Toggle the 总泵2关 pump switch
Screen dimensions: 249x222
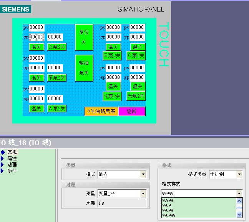click(56, 47)
